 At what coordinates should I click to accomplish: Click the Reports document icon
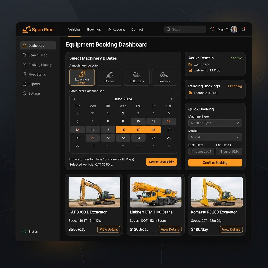point(24,84)
